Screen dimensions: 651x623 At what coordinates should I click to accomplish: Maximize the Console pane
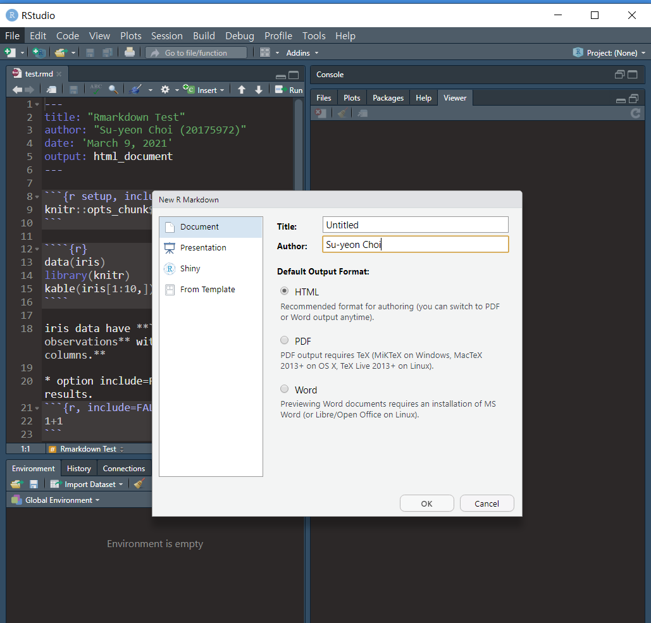[x=632, y=74]
